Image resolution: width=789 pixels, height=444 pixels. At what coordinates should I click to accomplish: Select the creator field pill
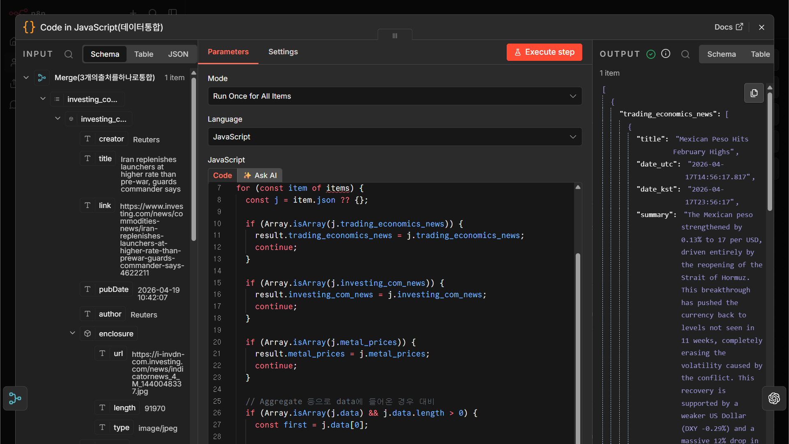point(104,139)
